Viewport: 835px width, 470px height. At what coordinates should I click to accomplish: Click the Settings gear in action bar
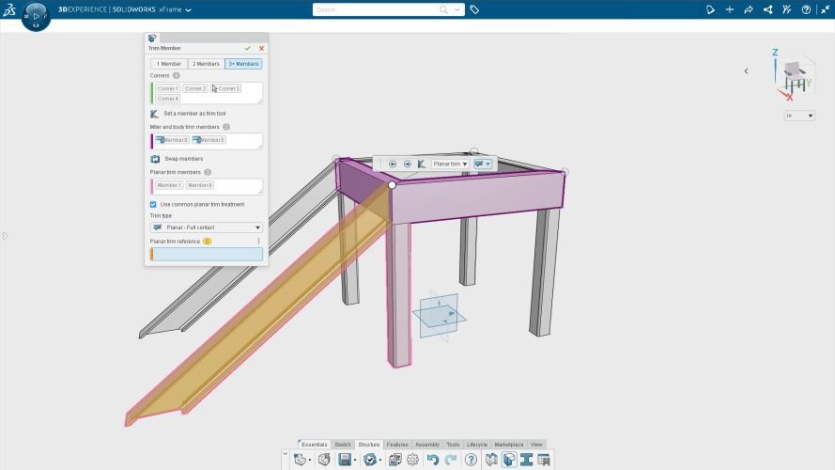(412, 460)
